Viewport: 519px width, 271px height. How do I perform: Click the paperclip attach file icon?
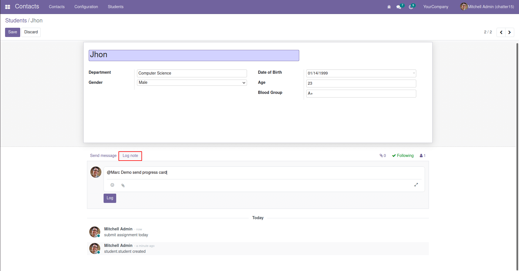coord(123,185)
